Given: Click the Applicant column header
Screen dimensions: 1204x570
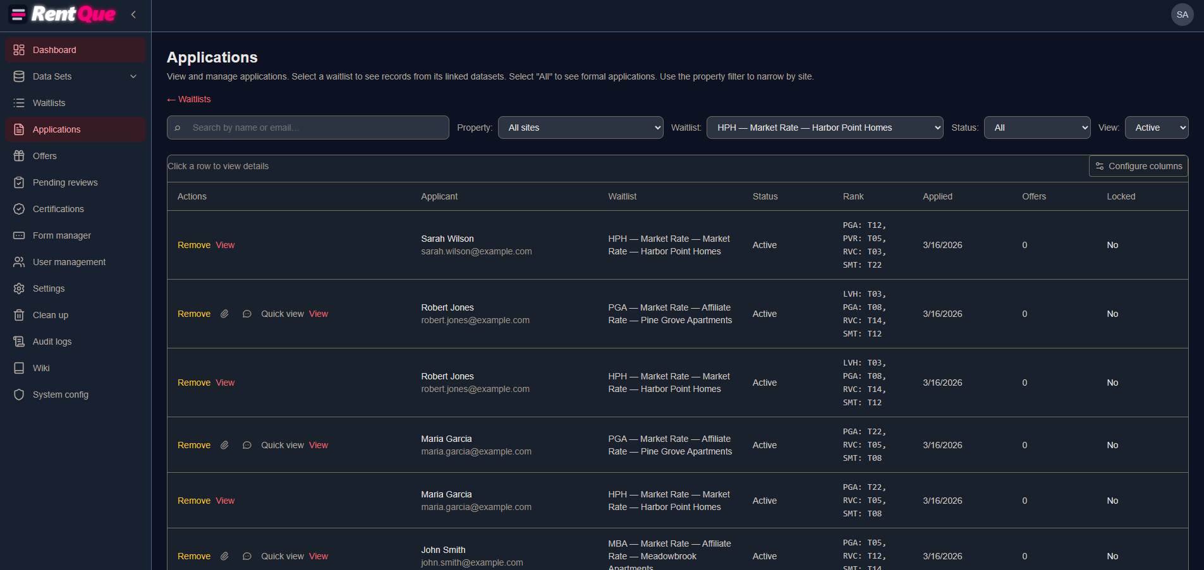Looking at the screenshot, I should point(439,196).
